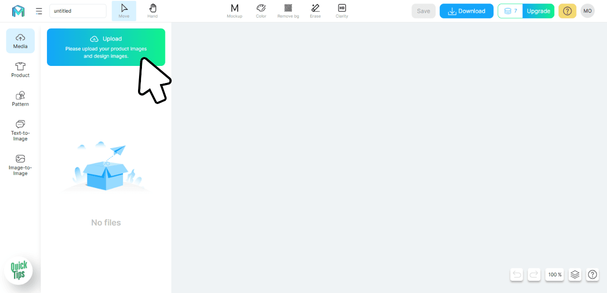Click the redo arrow button
The width and height of the screenshot is (607, 293).
click(534, 274)
